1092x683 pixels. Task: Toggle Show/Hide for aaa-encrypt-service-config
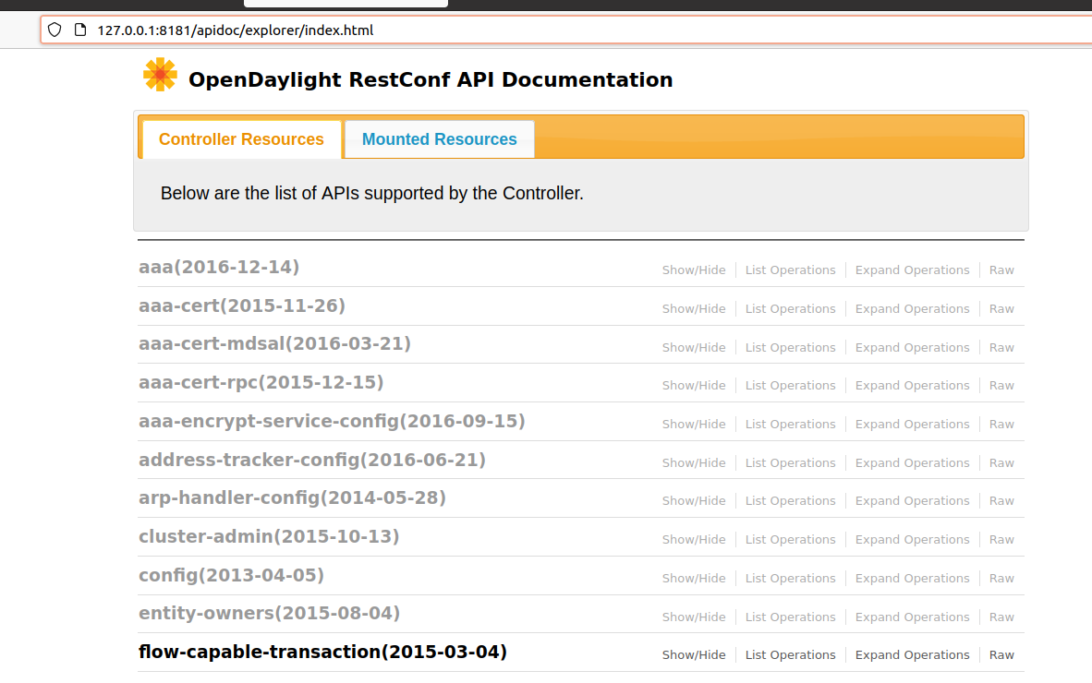coord(694,425)
